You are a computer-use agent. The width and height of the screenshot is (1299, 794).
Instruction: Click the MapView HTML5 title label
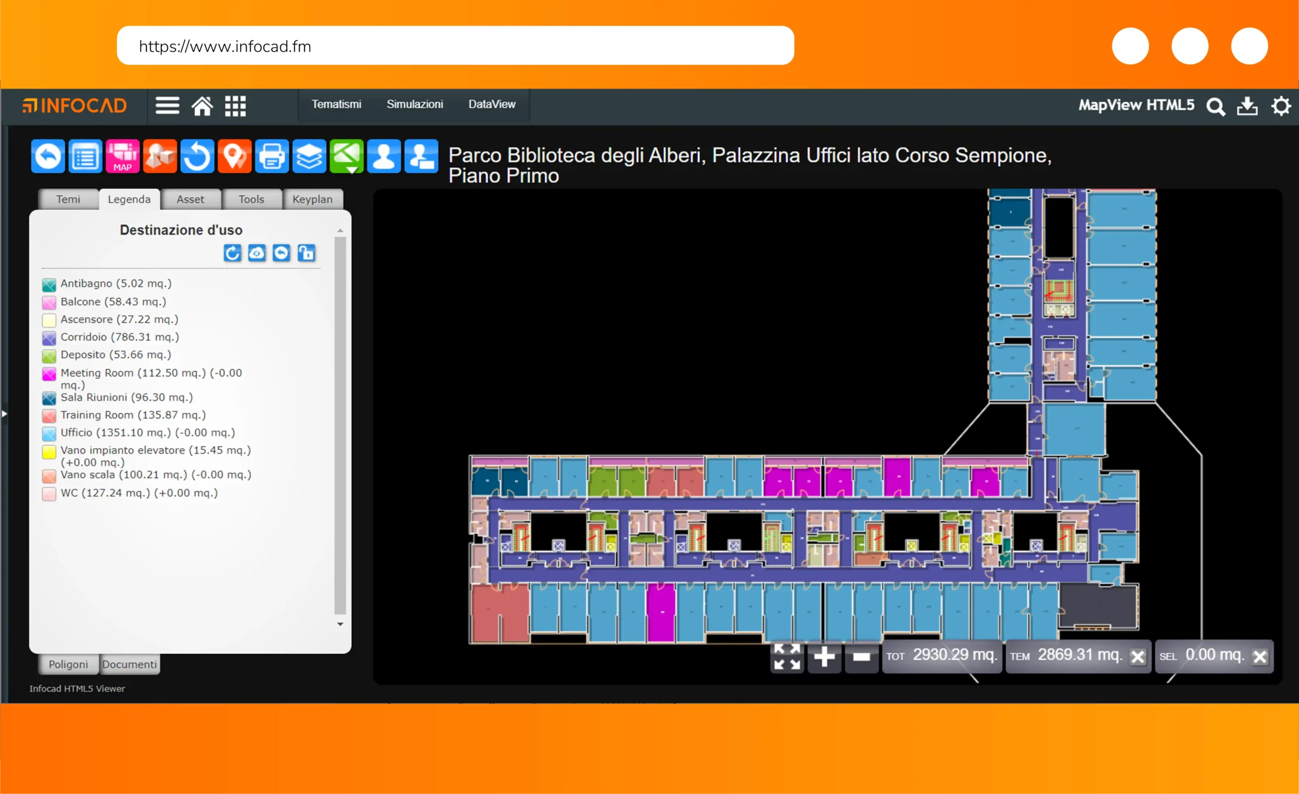tap(1137, 105)
